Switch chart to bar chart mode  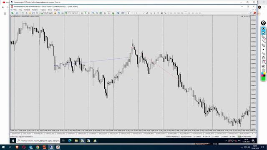click(82, 13)
